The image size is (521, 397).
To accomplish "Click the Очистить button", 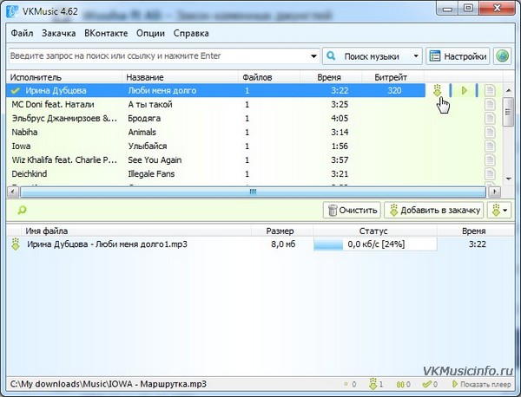I will click(353, 210).
